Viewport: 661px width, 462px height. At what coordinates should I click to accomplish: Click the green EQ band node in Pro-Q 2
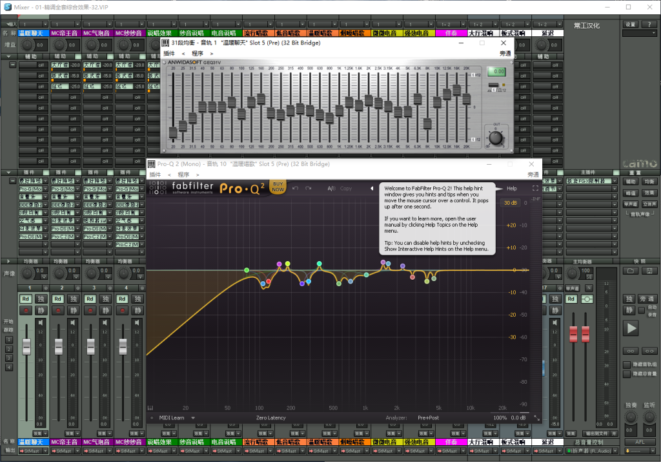point(247,270)
